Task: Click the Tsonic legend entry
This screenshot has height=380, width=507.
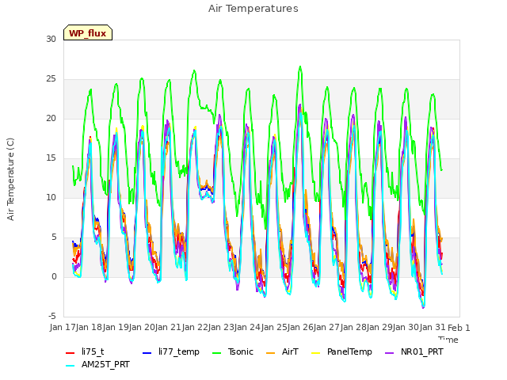Action: coord(233,351)
